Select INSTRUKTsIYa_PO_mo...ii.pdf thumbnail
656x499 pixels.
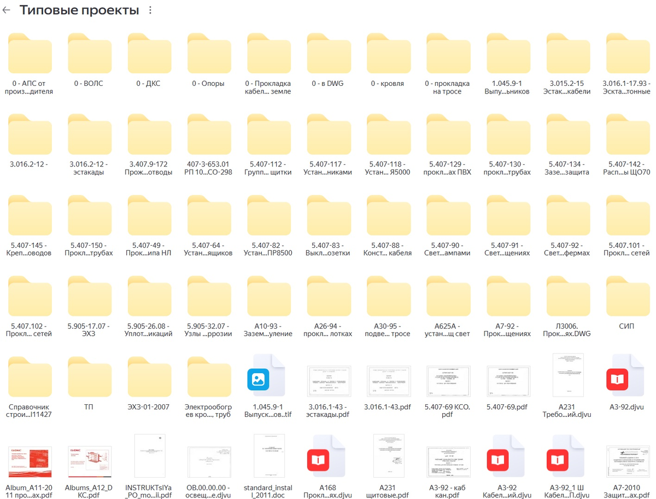(149, 456)
